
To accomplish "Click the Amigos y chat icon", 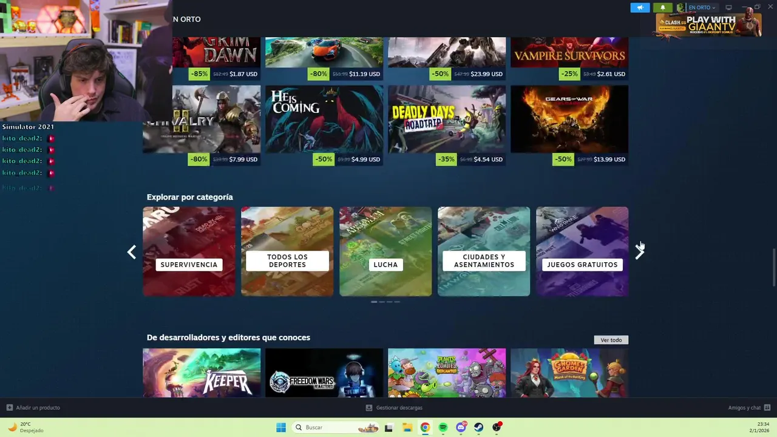I will tap(767, 407).
